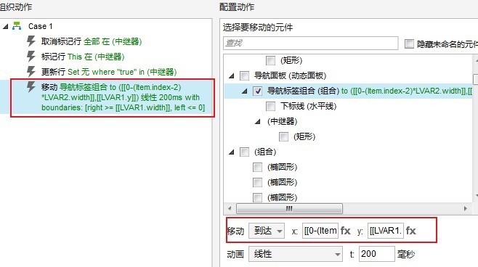Click the Case 1 tree icon
This screenshot has width=478, height=267.
17,26
